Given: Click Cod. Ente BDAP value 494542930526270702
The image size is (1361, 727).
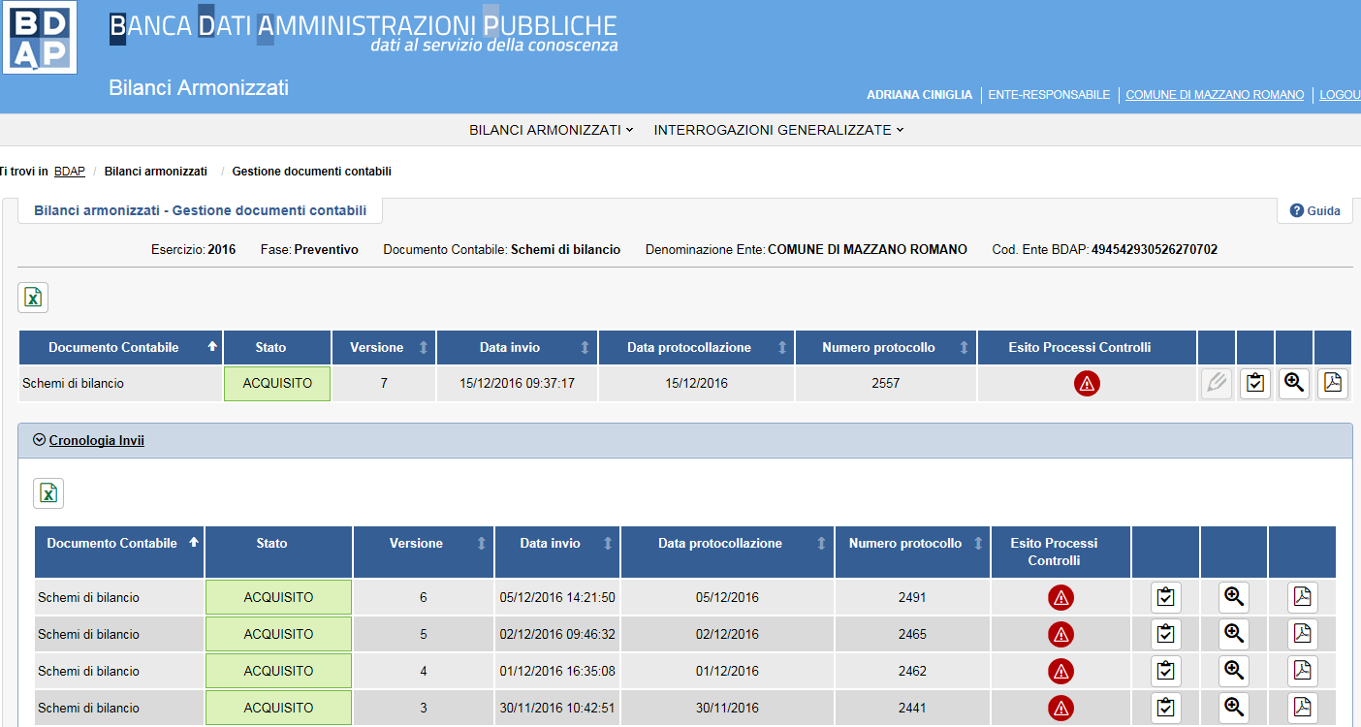Looking at the screenshot, I should coord(1155,250).
